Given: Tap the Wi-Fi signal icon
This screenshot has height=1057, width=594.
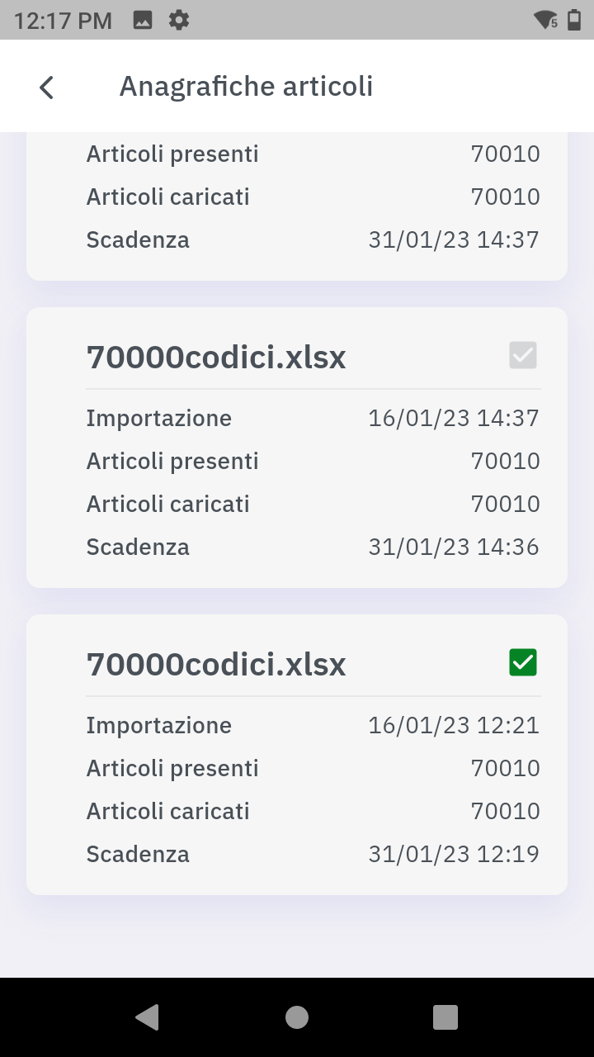Looking at the screenshot, I should coord(545,21).
